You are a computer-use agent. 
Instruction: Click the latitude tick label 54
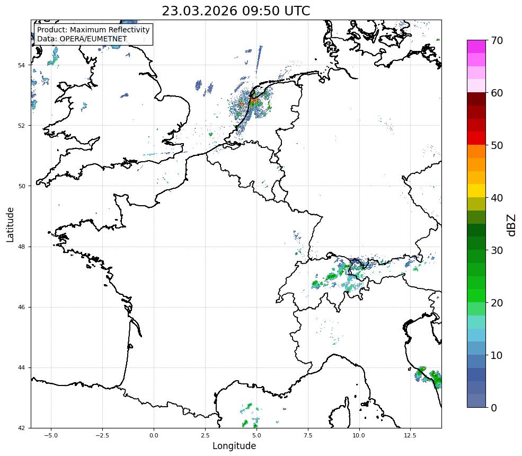point(21,65)
